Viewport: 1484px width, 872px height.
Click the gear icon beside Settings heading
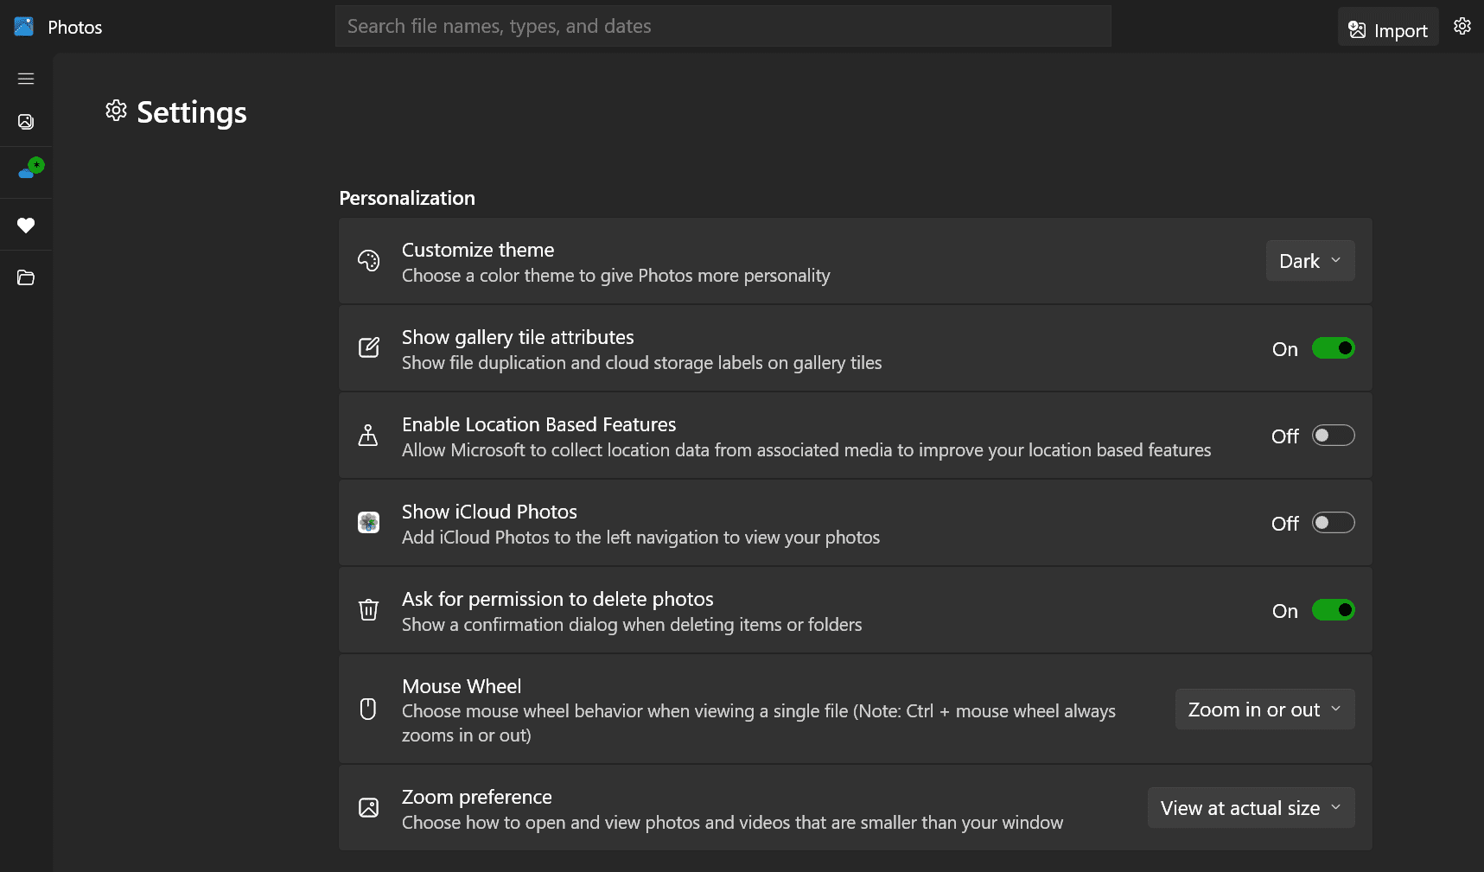[x=117, y=111]
